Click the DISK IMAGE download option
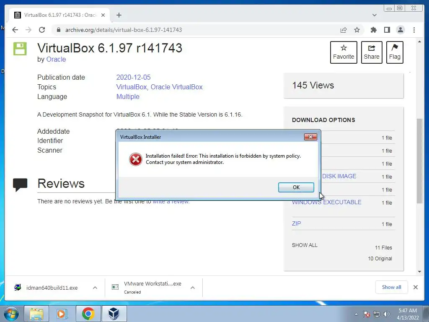The image size is (429, 322). click(x=339, y=177)
